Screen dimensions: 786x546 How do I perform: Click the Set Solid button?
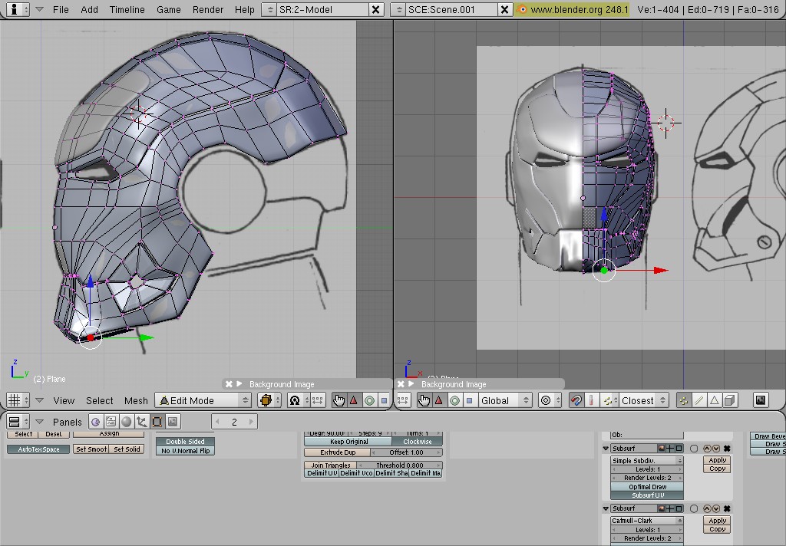point(127,449)
